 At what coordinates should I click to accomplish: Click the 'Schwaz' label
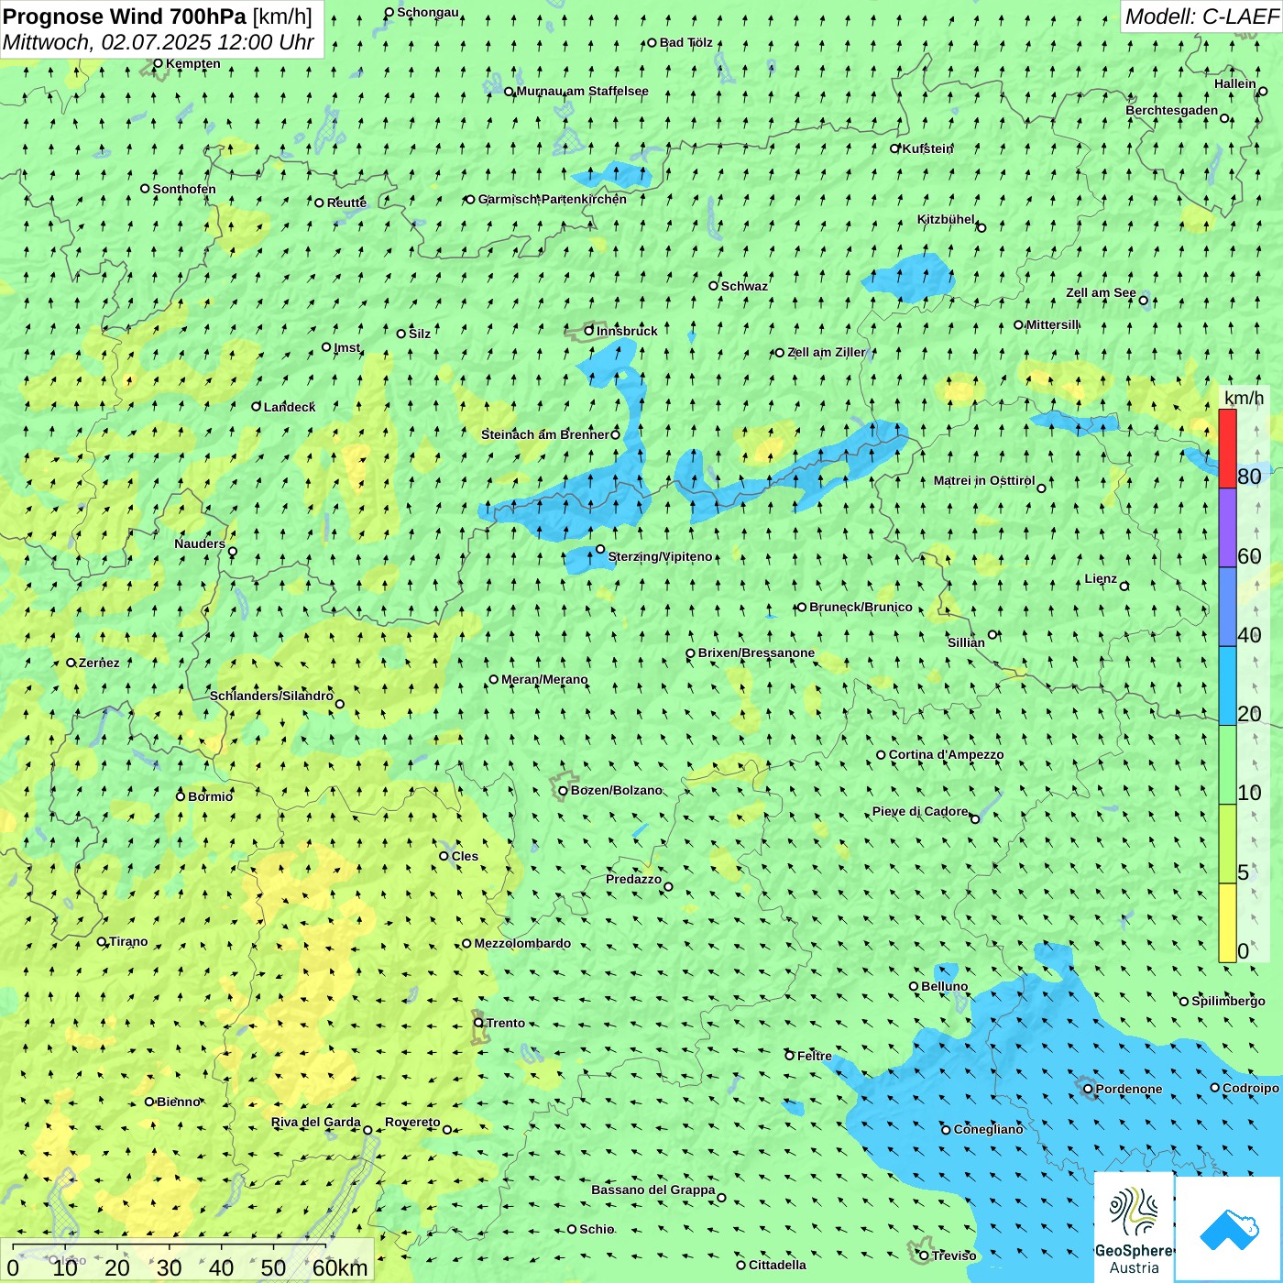click(744, 286)
